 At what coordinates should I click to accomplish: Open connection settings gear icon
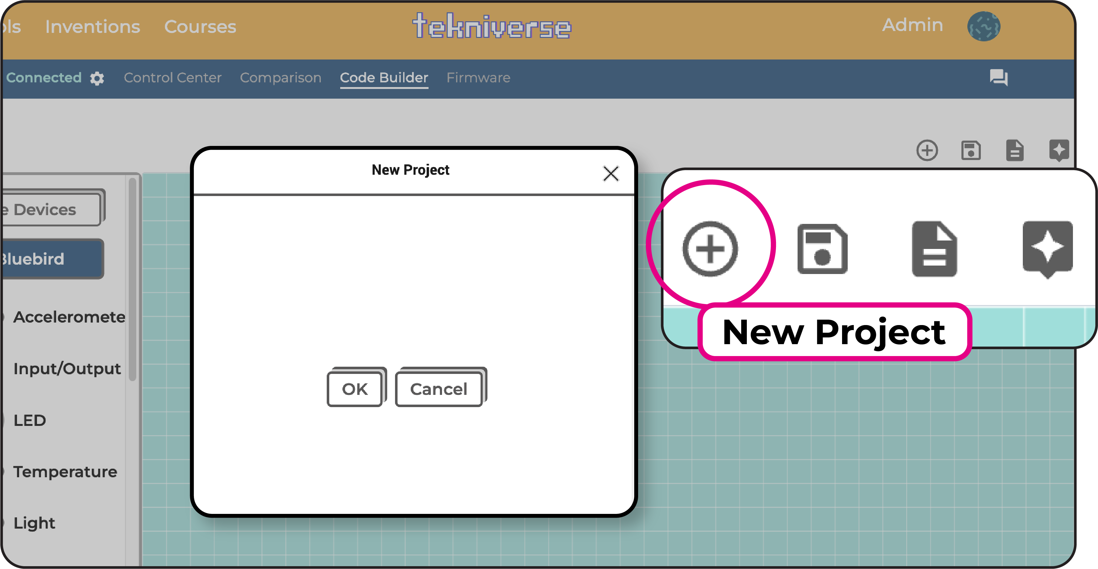pos(97,78)
